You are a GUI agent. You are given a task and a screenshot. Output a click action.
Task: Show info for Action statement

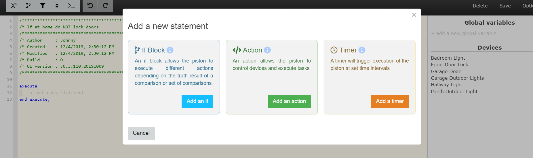pyautogui.click(x=267, y=50)
